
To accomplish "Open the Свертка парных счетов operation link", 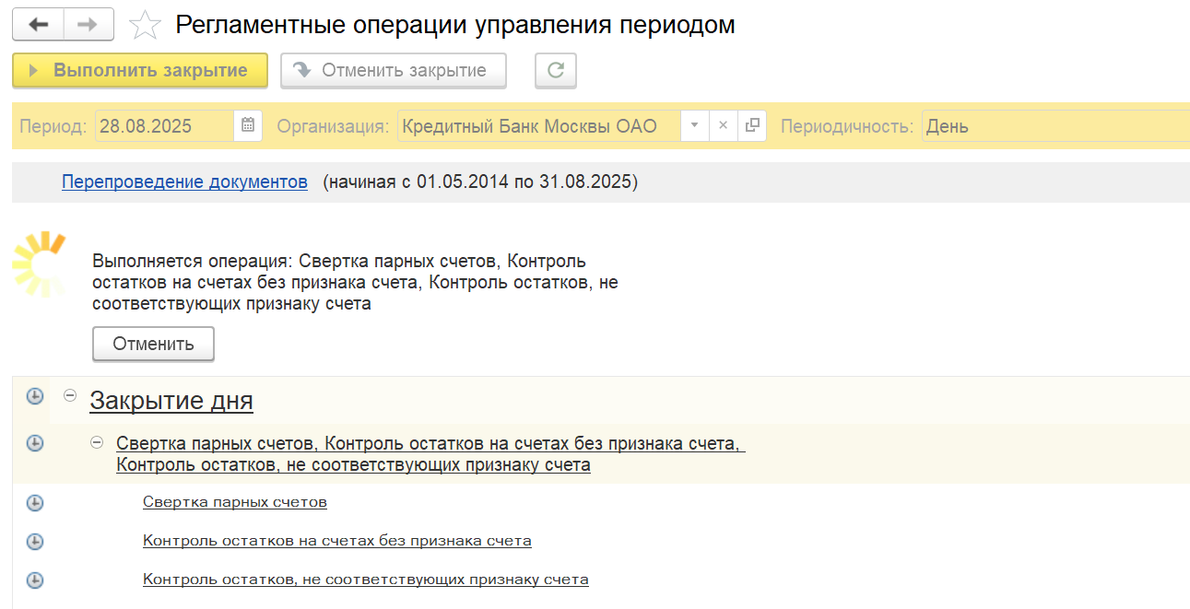I will tap(235, 502).
